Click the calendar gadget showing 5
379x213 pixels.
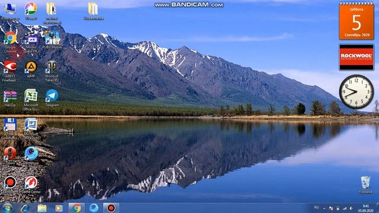[x=356, y=21]
